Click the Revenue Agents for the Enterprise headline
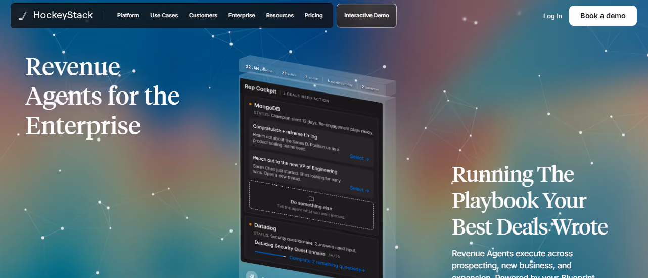Viewport: 648px width, 278px height. click(103, 96)
